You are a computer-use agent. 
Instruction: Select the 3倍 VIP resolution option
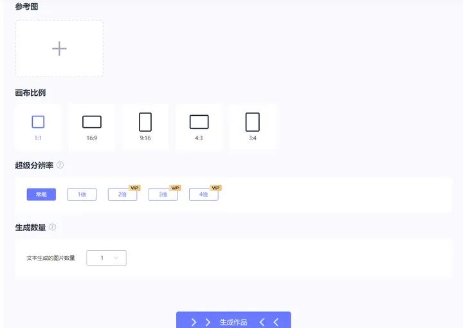163,194
